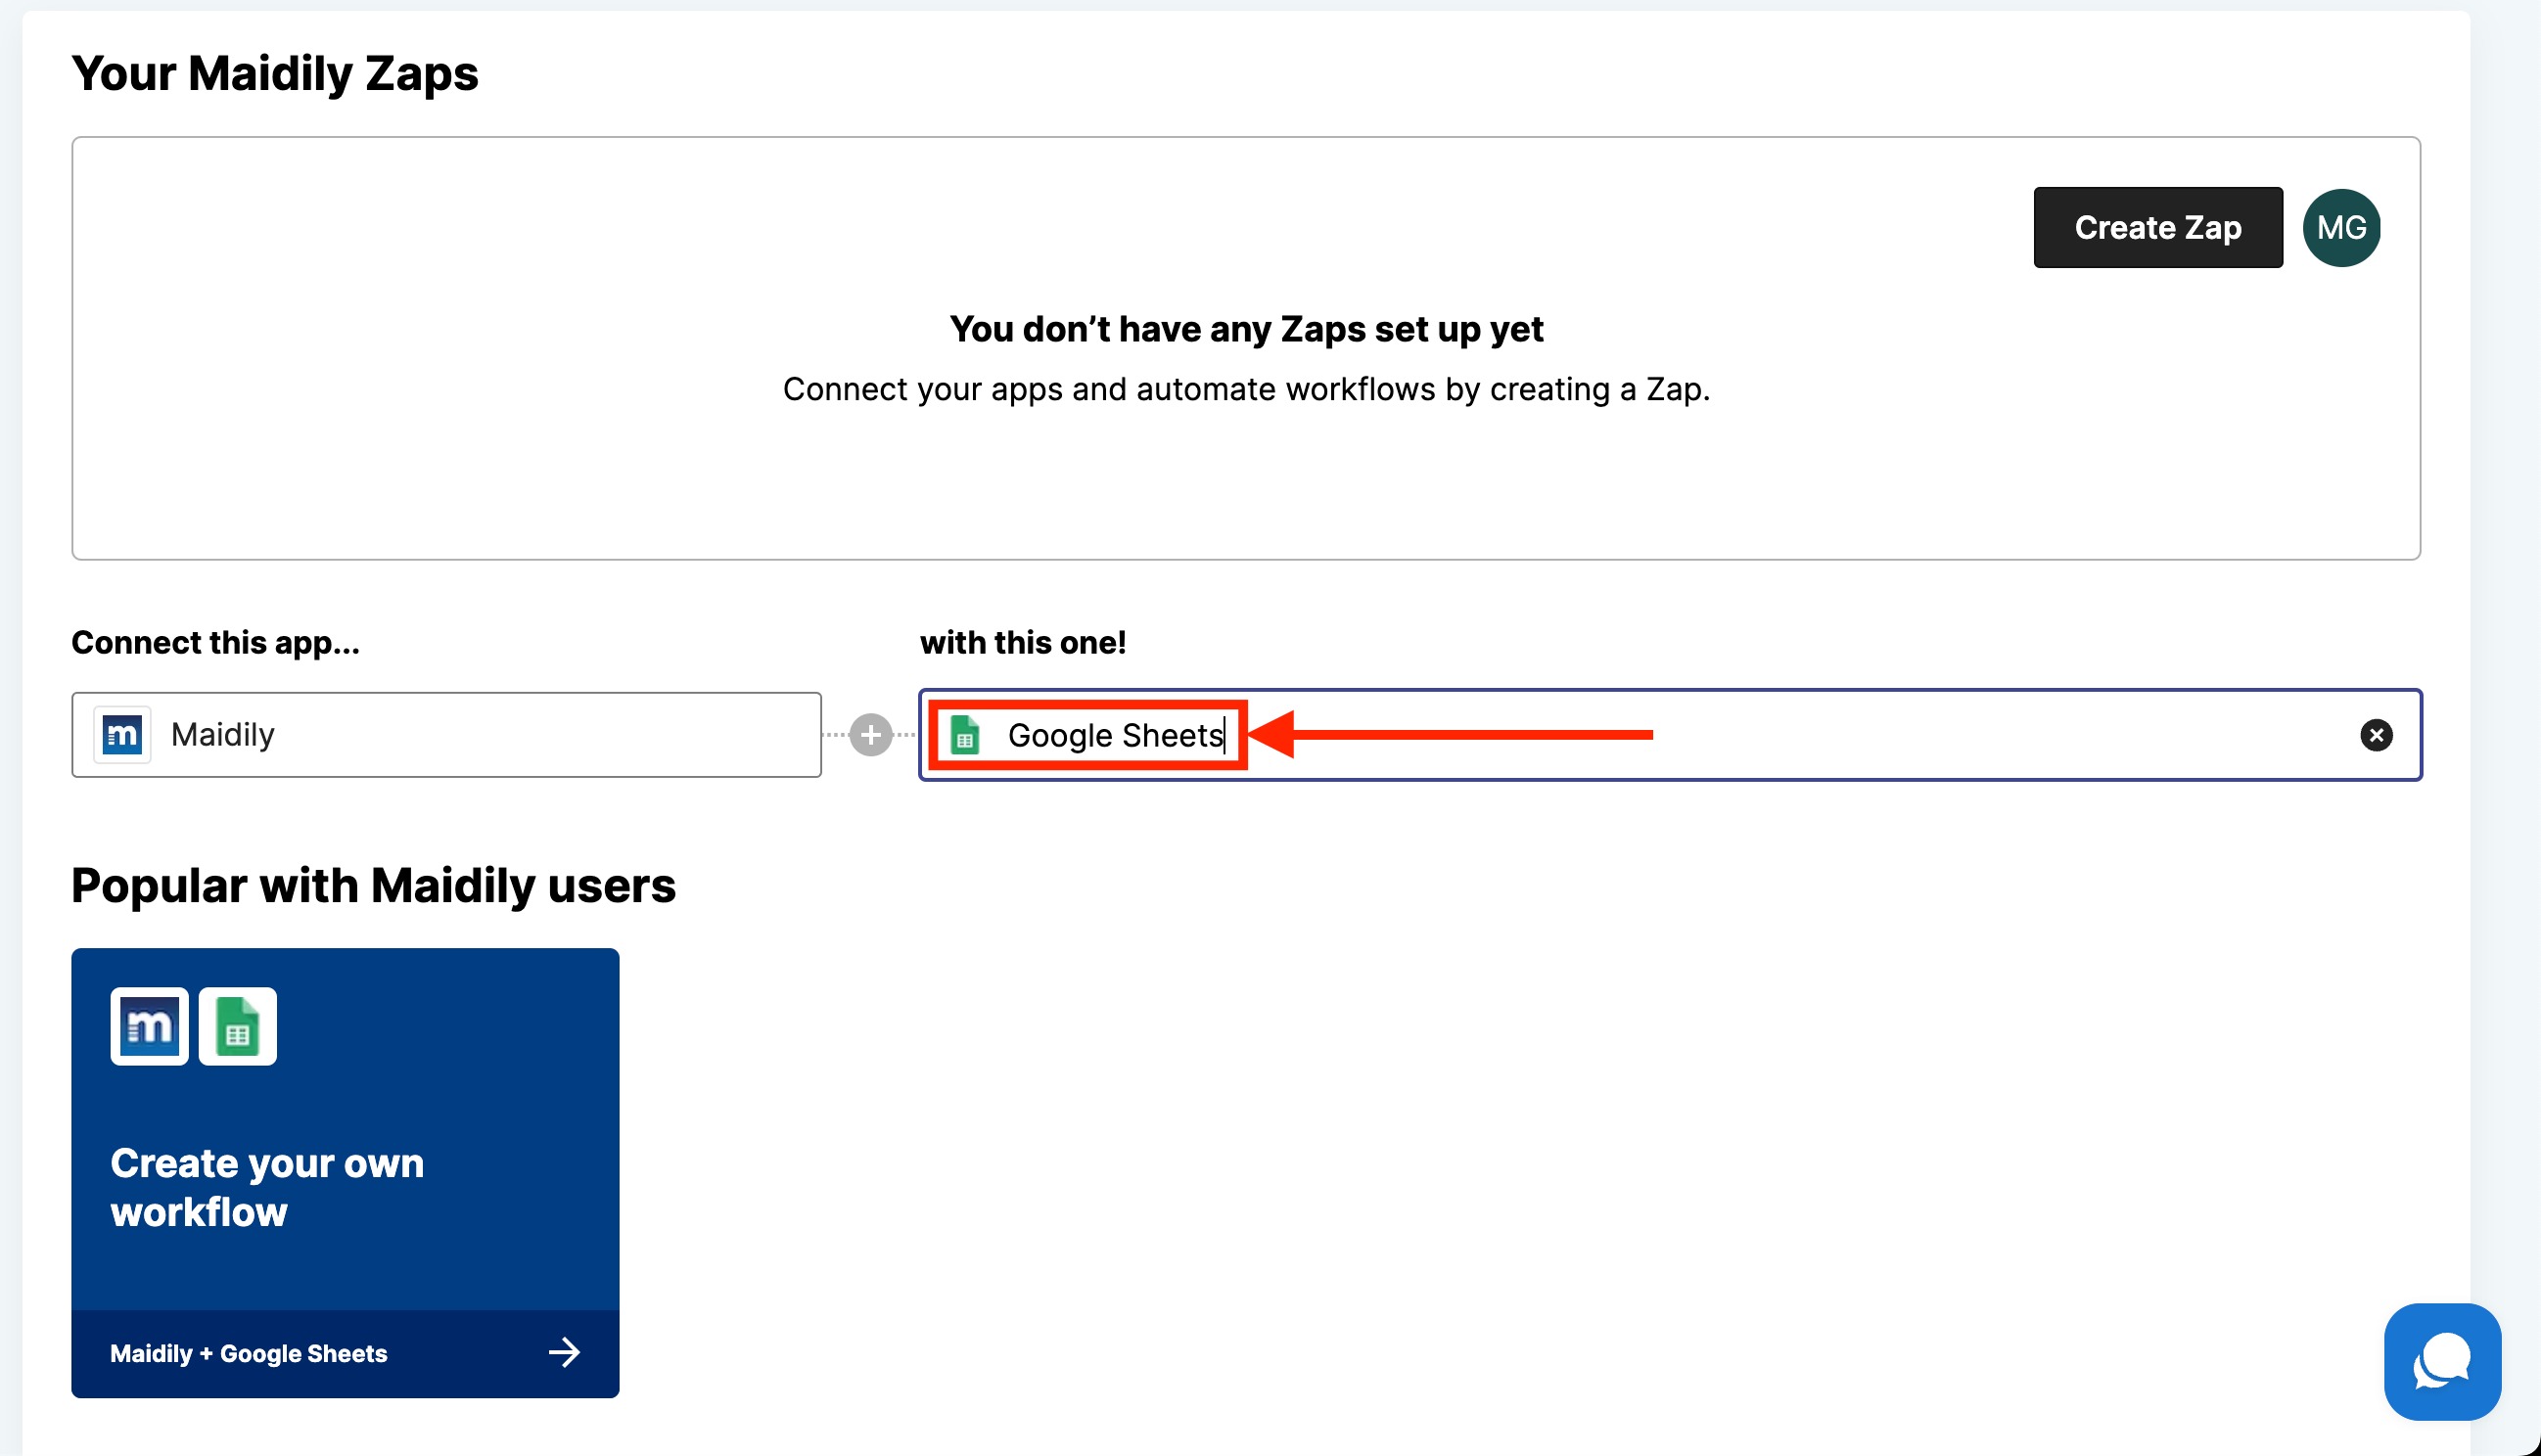The height and width of the screenshot is (1456, 2541).
Task: Select the Maidily app input field
Action: pos(446,735)
